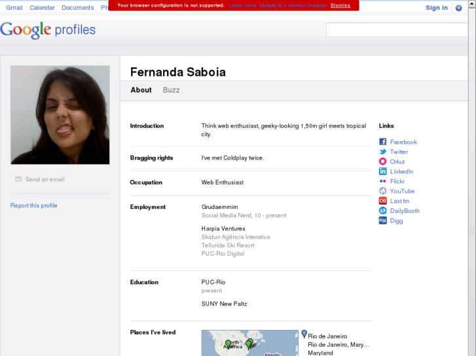Click Sign in

point(437,8)
